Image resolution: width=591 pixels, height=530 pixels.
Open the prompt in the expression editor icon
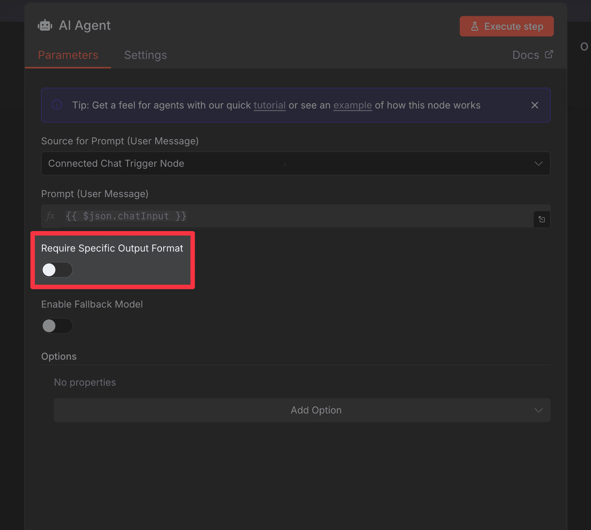(541, 219)
